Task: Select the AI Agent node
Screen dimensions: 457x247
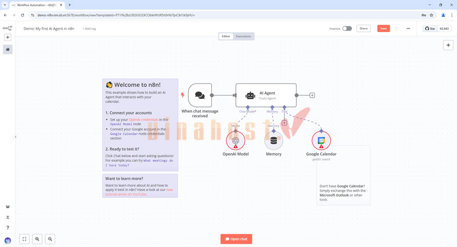Action: (x=266, y=95)
